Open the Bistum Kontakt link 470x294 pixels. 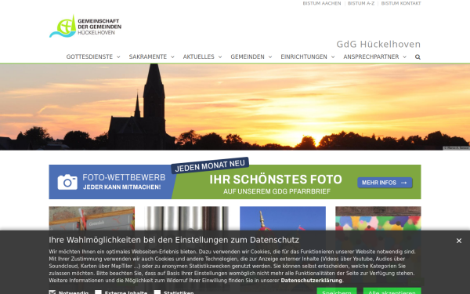401,3
